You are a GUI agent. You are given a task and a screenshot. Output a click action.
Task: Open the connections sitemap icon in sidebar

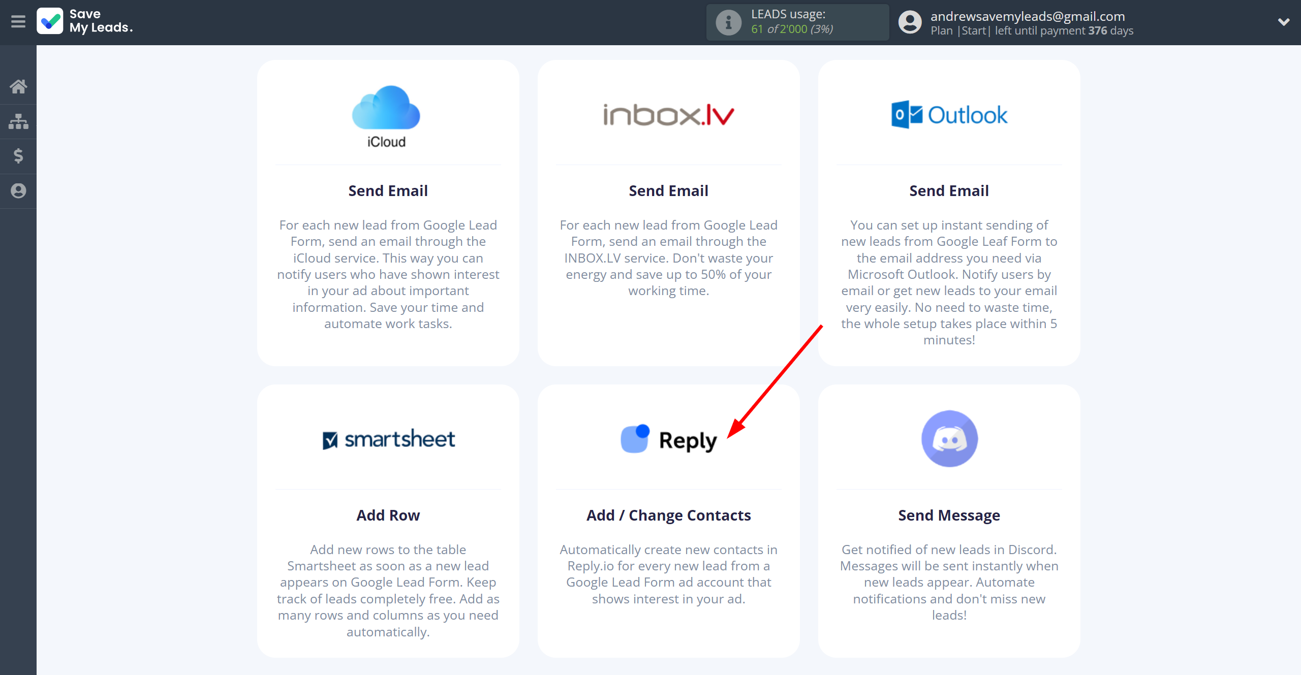18,121
